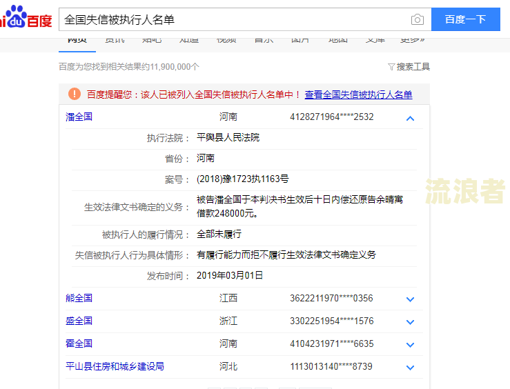
Task: Expand the 盛全国 record chevron
Action: (x=410, y=322)
